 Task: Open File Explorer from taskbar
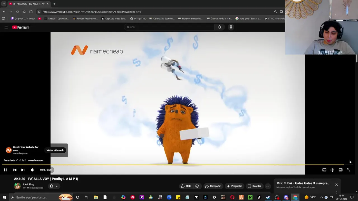click(x=96, y=197)
